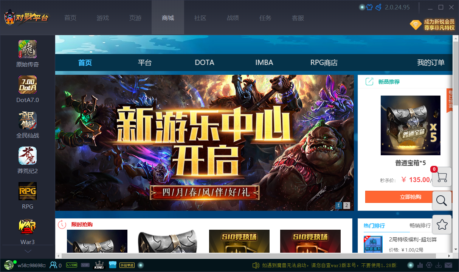Click the 限时抢购 section header

(x=82, y=224)
